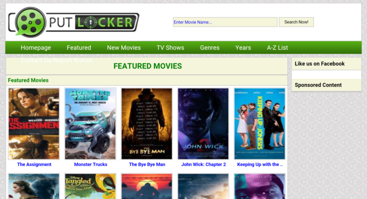Open the Tangled Before Ever After poster

point(90,186)
